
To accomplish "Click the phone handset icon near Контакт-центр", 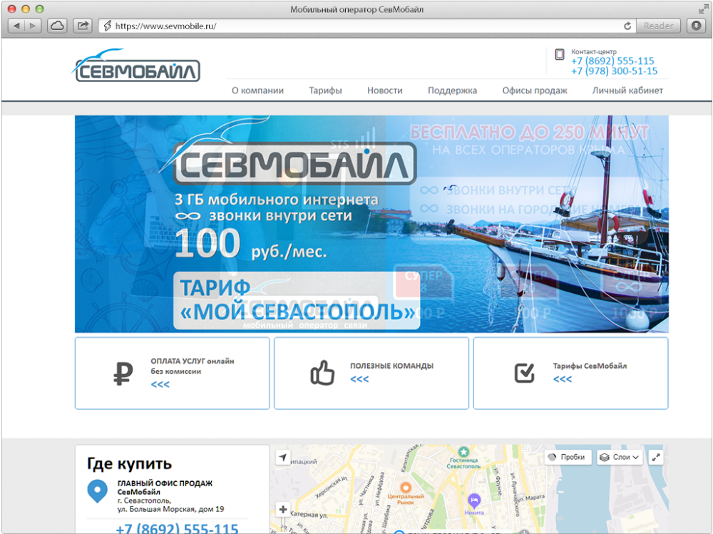I will pyautogui.click(x=560, y=55).
